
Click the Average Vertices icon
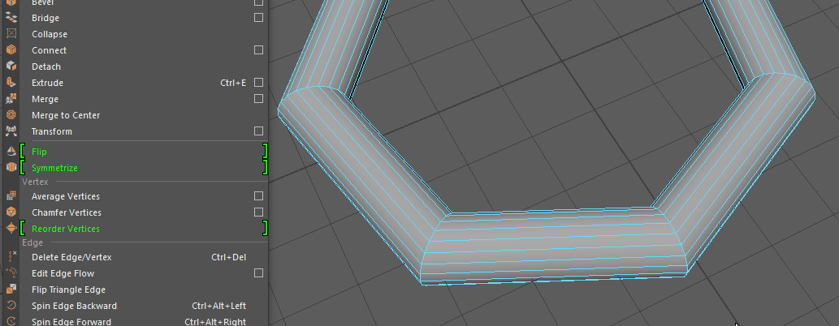11,196
